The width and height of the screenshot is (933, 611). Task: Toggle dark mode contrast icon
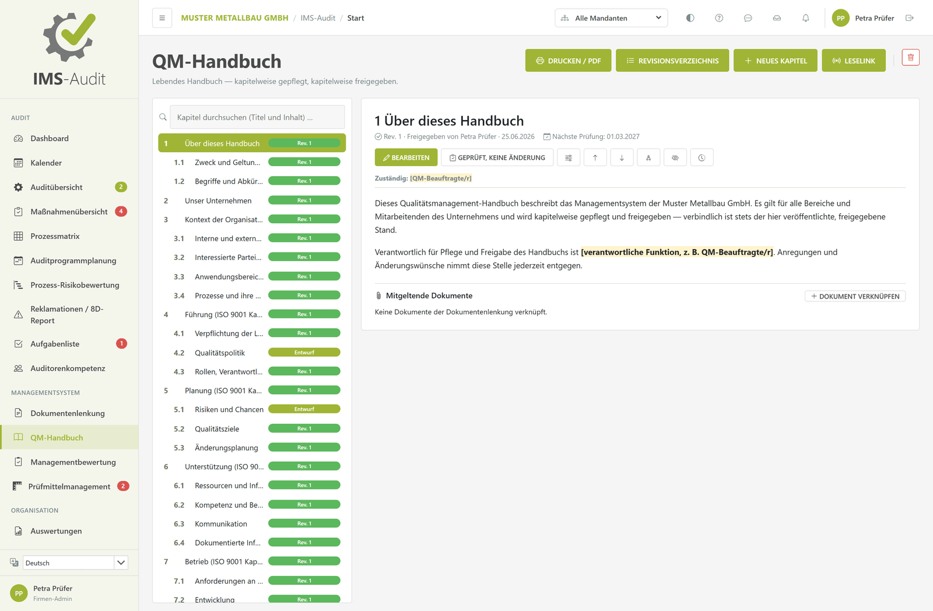click(690, 18)
